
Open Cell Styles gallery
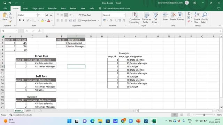155,18
